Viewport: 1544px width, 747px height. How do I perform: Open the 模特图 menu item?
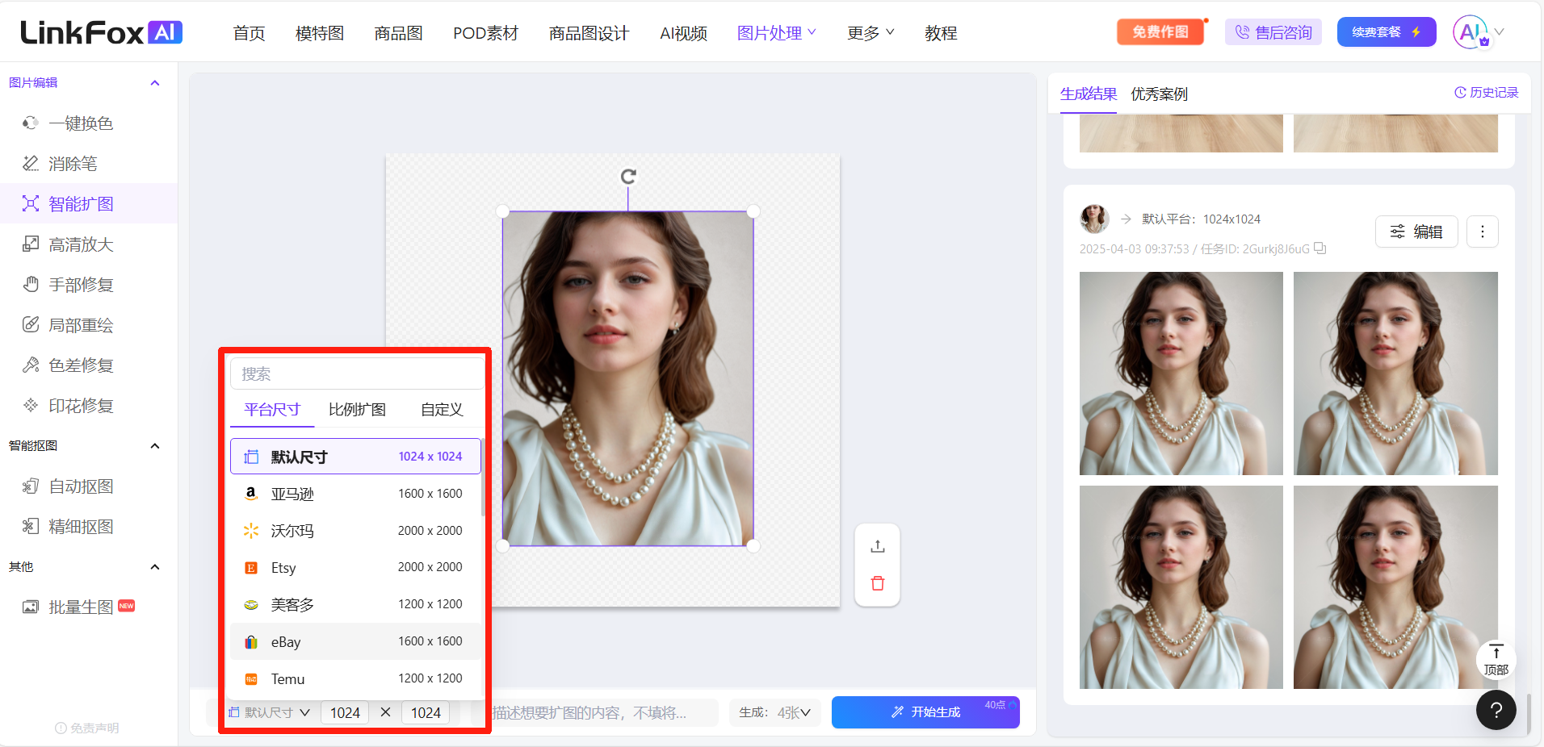point(320,33)
